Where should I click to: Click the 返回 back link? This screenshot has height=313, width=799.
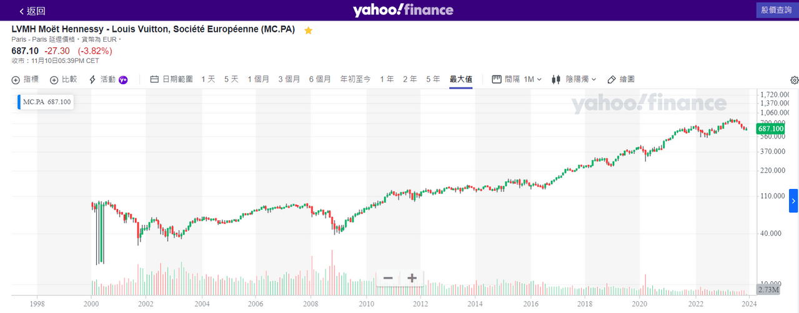[32, 11]
